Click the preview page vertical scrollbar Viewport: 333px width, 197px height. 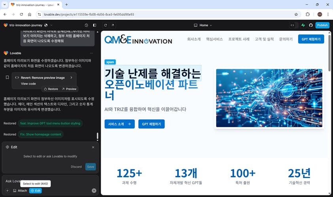tap(329, 53)
